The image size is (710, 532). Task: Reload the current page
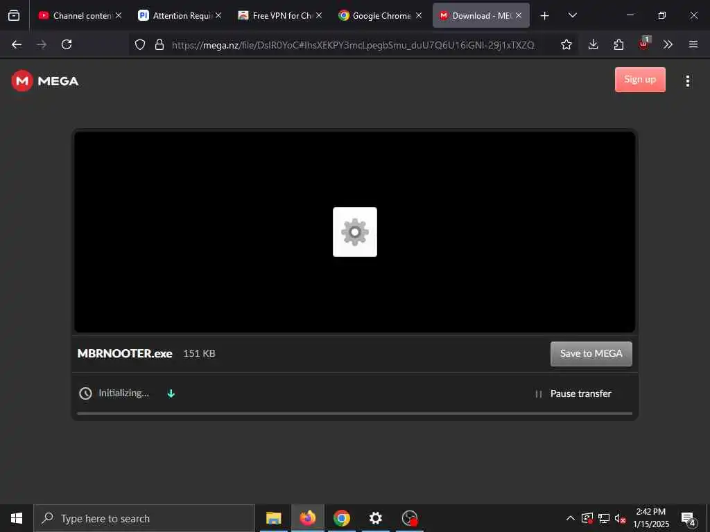click(x=67, y=44)
